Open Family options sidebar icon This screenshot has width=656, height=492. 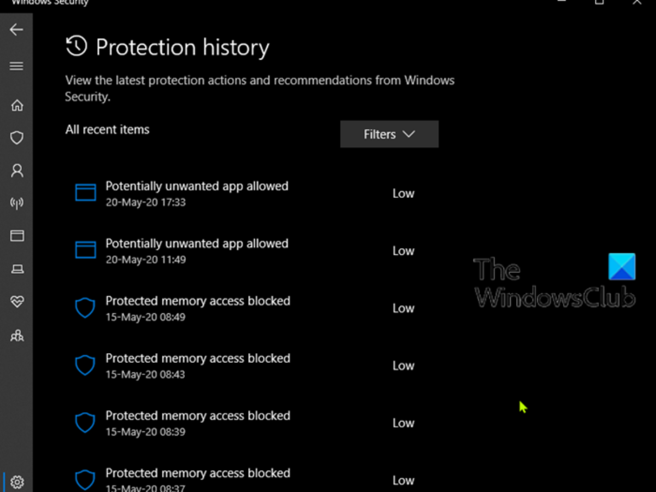click(17, 335)
